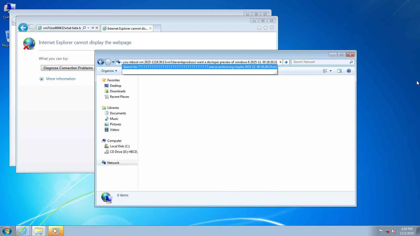
Task: Open Local Disk (C:)
Action: click(x=120, y=146)
